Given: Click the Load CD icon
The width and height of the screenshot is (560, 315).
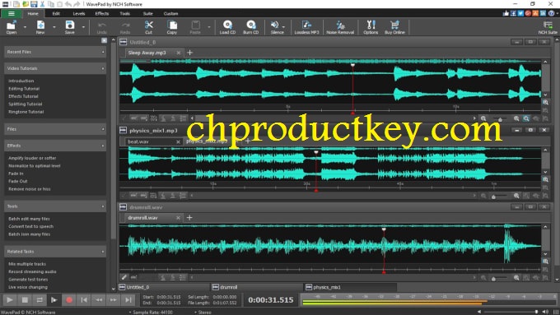Looking at the screenshot, I should [227, 27].
